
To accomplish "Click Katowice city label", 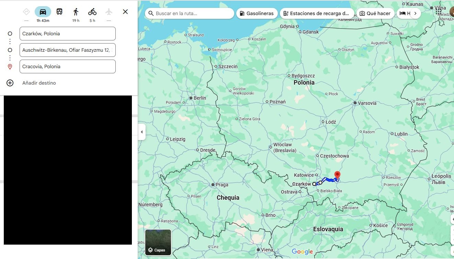I will tap(304, 175).
